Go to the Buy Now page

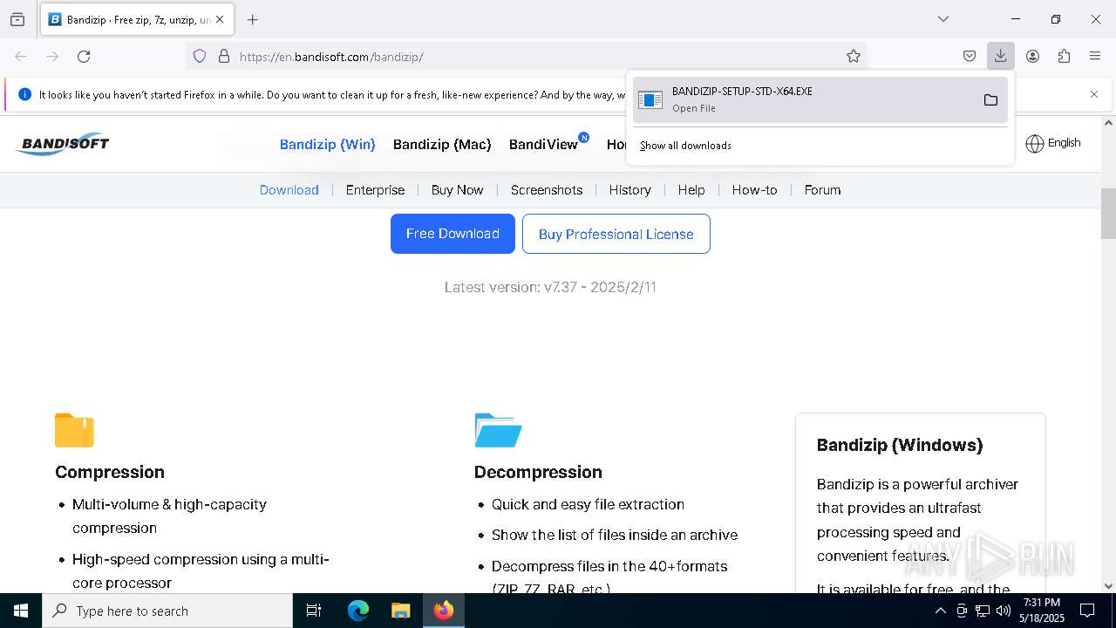tap(457, 189)
